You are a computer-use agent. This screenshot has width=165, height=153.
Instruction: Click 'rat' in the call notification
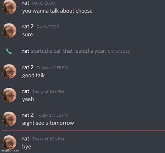click(x=25, y=51)
